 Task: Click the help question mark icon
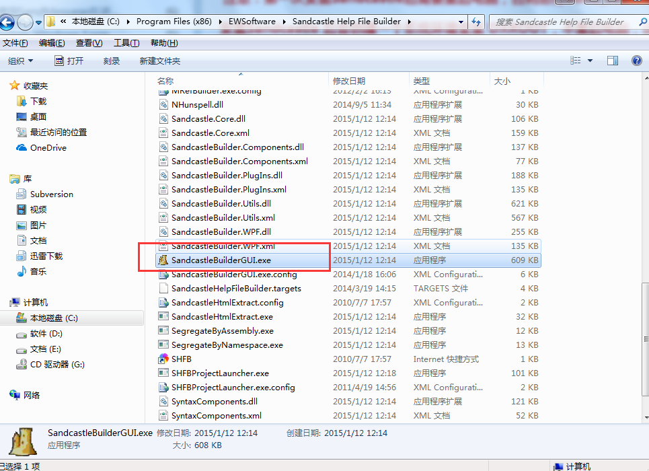pyautogui.click(x=637, y=61)
